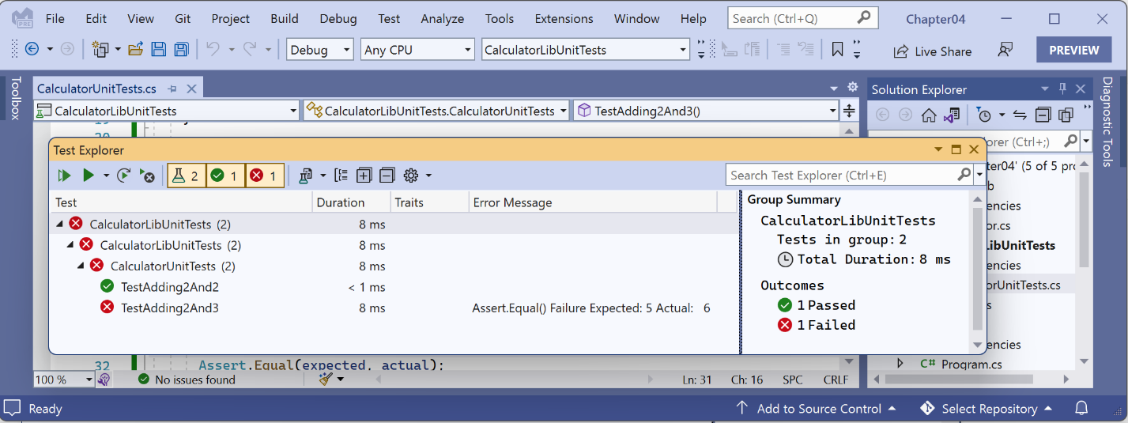Open the notifications bell in status bar
The image size is (1128, 423).
(1082, 409)
